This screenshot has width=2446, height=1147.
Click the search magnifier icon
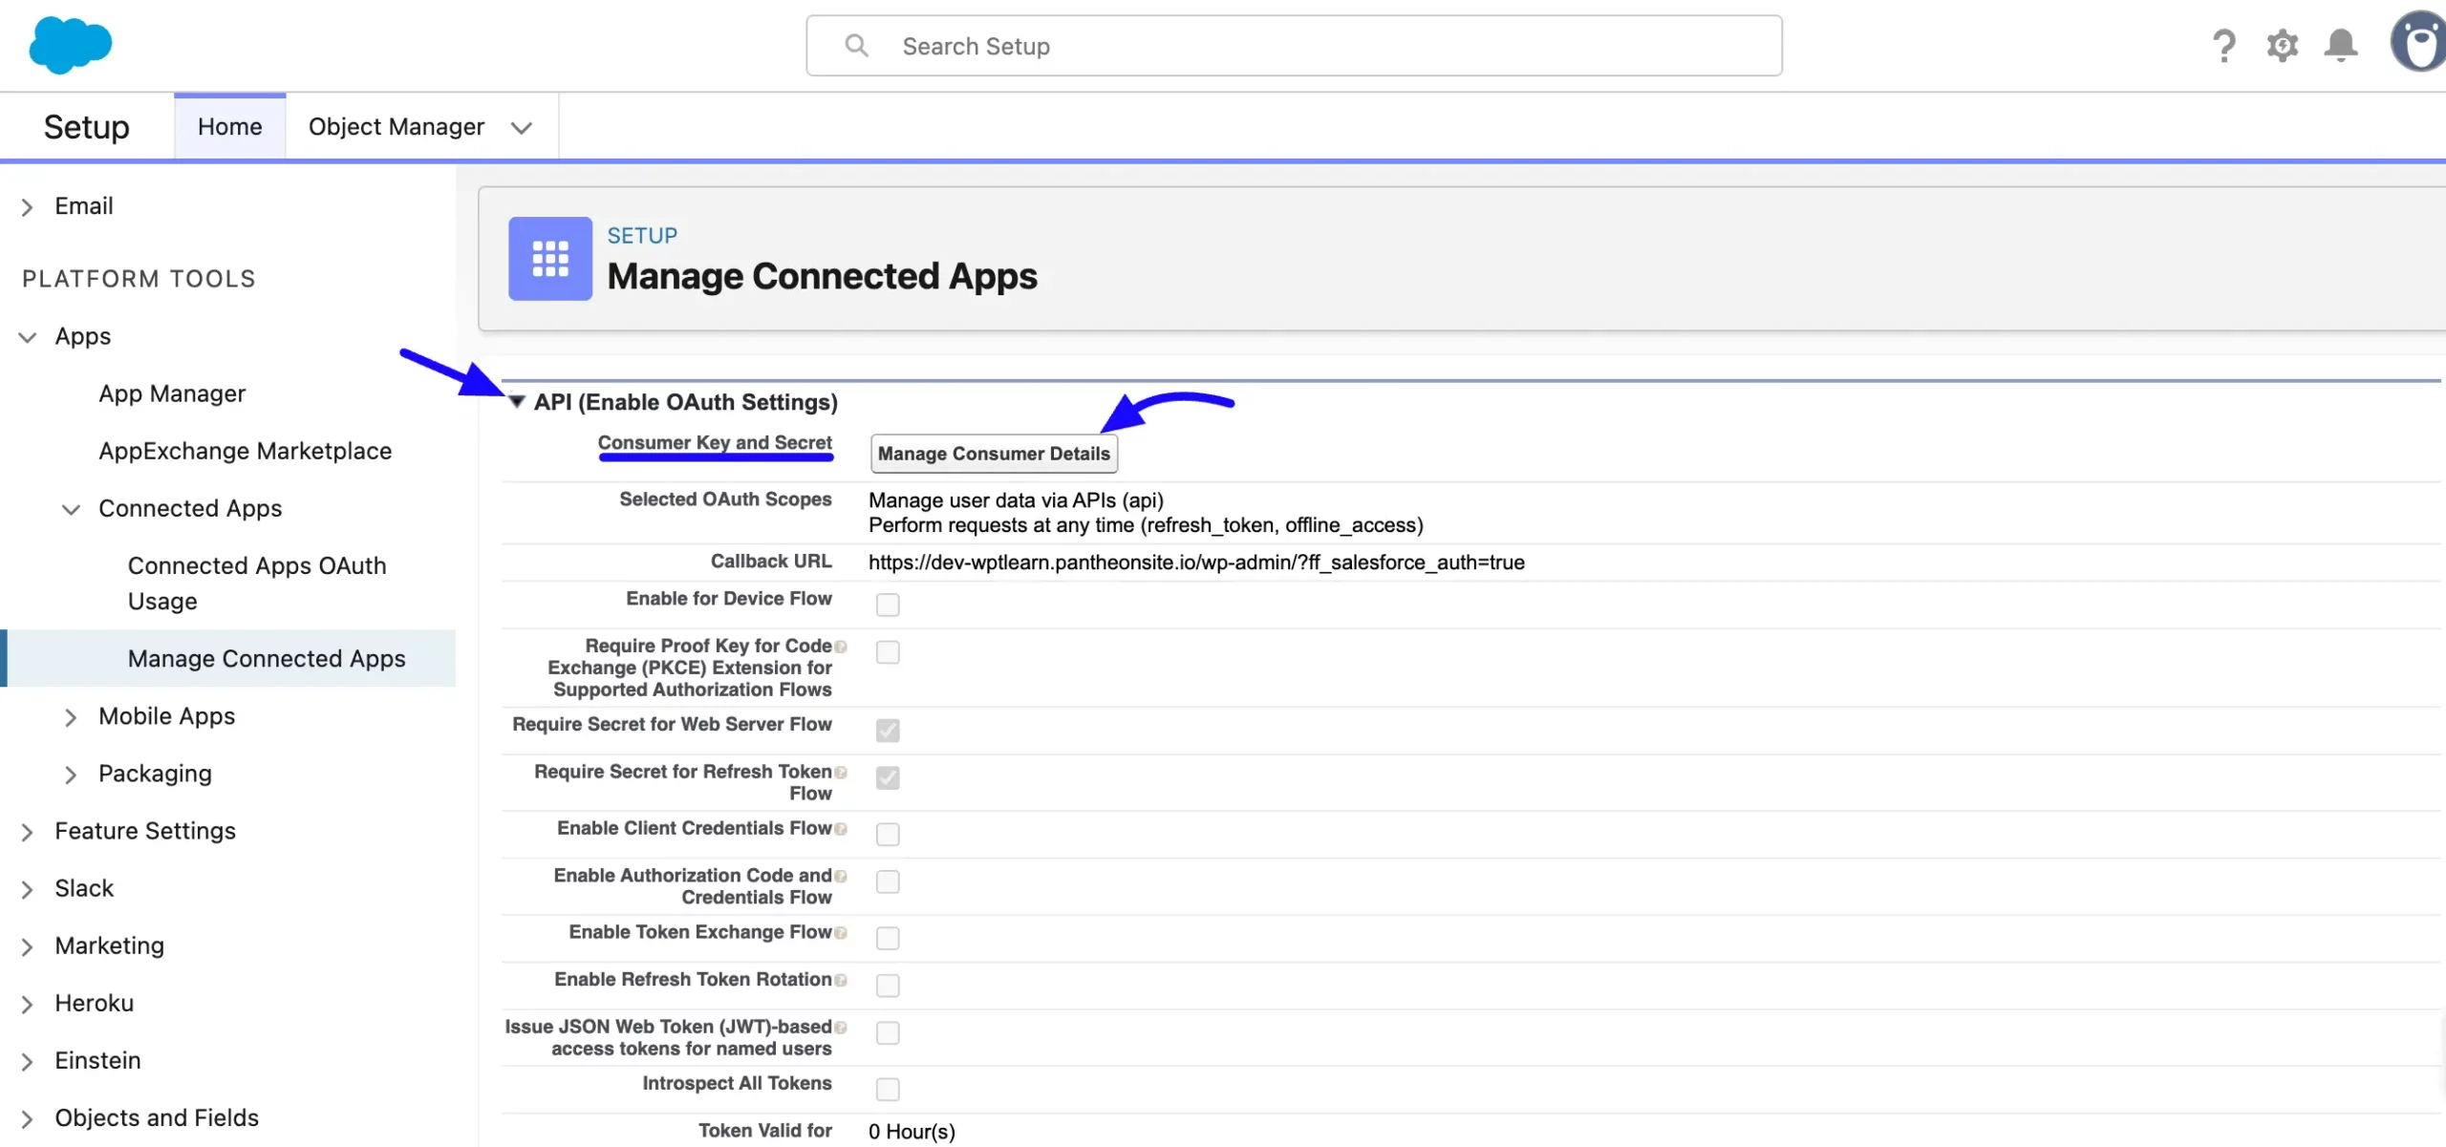click(x=857, y=46)
